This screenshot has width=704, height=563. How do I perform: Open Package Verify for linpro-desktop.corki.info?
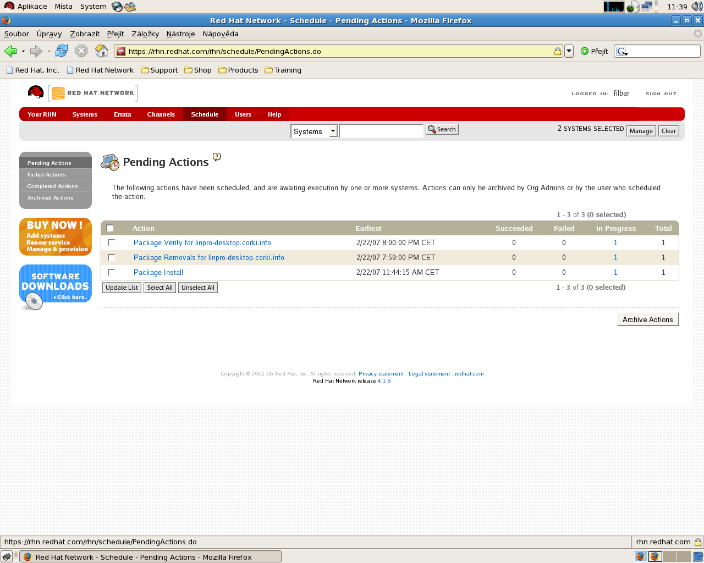(202, 242)
